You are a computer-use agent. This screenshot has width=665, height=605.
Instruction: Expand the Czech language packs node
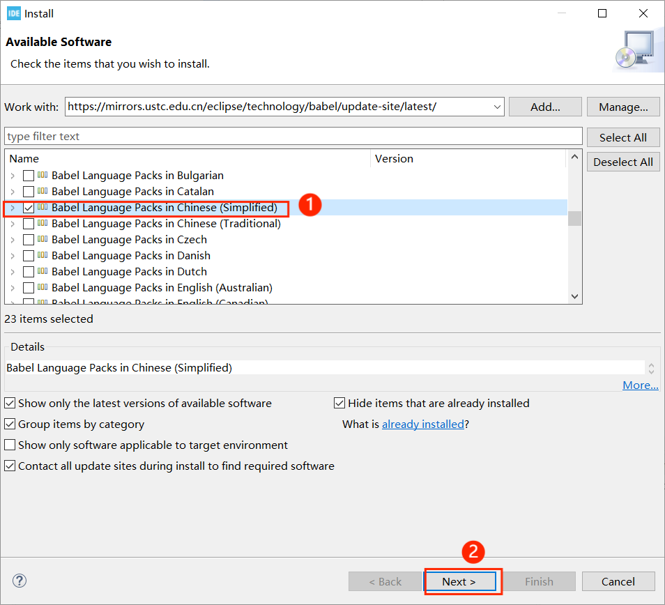pos(13,240)
